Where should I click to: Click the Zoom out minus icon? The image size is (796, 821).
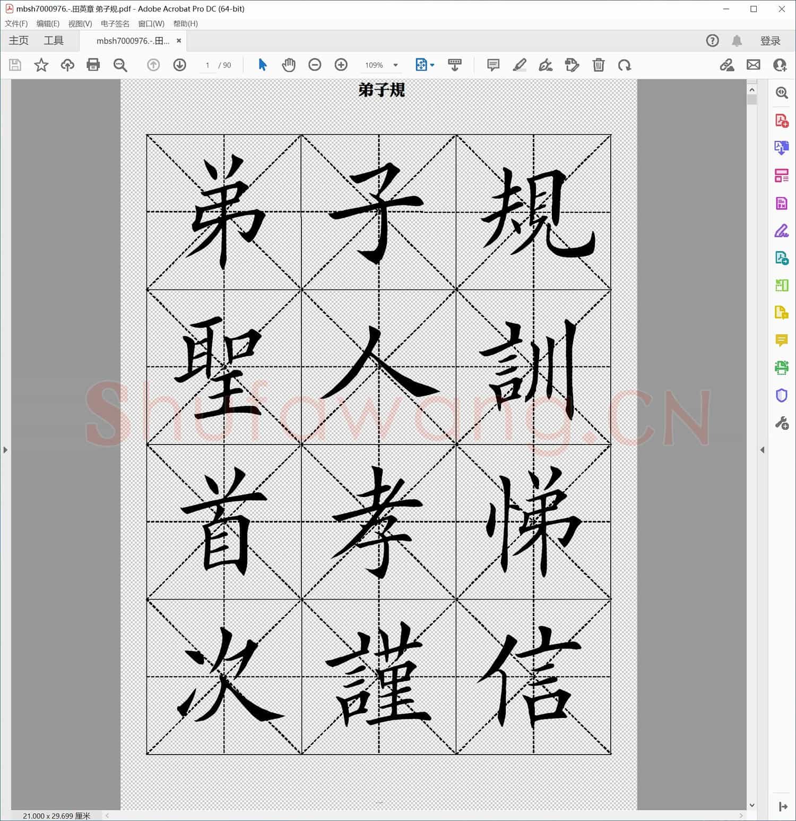coord(315,65)
